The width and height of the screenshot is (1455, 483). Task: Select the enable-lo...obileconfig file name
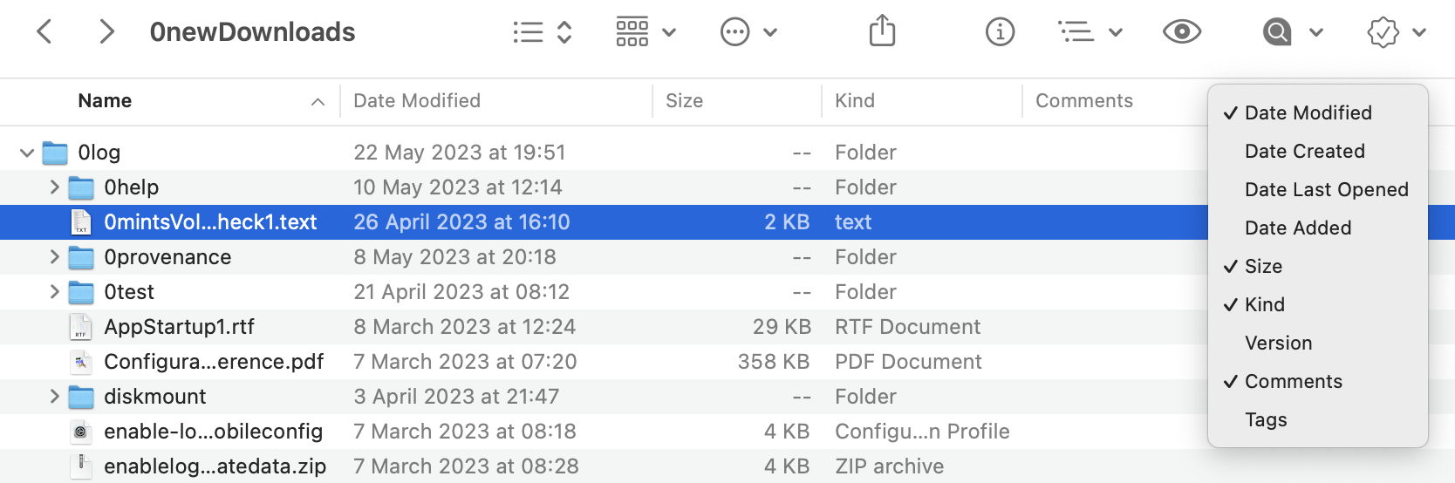click(214, 432)
